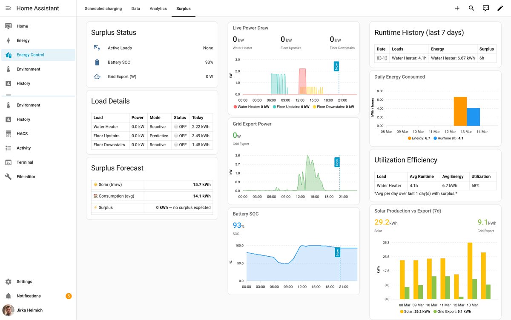Click the blue Runtime bar in Daily Energy chart
The image size is (511, 320).
pyautogui.click(x=473, y=117)
